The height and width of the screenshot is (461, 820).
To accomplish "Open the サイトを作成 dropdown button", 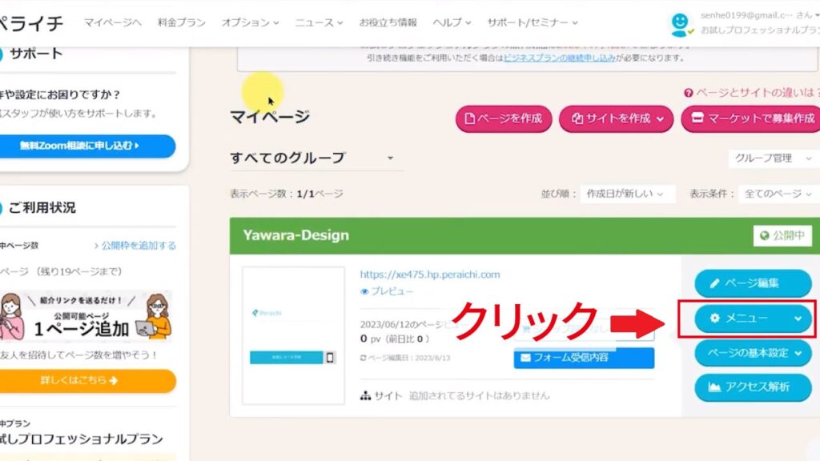I will 616,118.
